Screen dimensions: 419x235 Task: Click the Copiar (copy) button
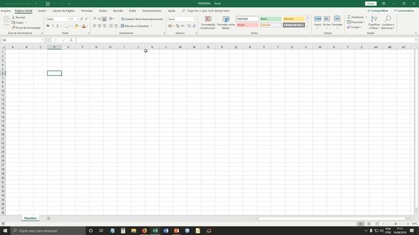(18, 22)
